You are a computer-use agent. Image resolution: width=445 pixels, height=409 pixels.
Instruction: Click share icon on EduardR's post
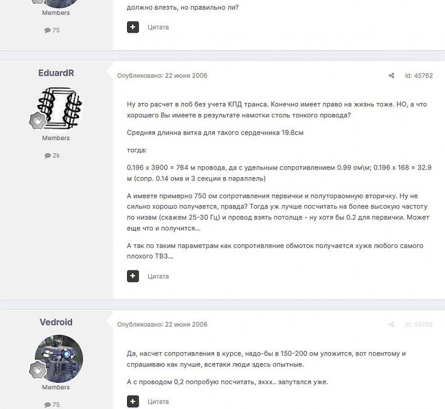pyautogui.click(x=392, y=75)
